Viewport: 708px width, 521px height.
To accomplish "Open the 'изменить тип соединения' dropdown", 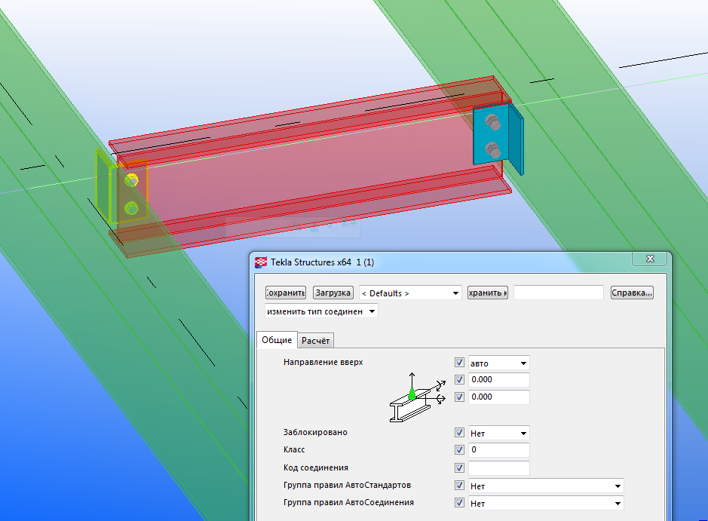I will (321, 311).
